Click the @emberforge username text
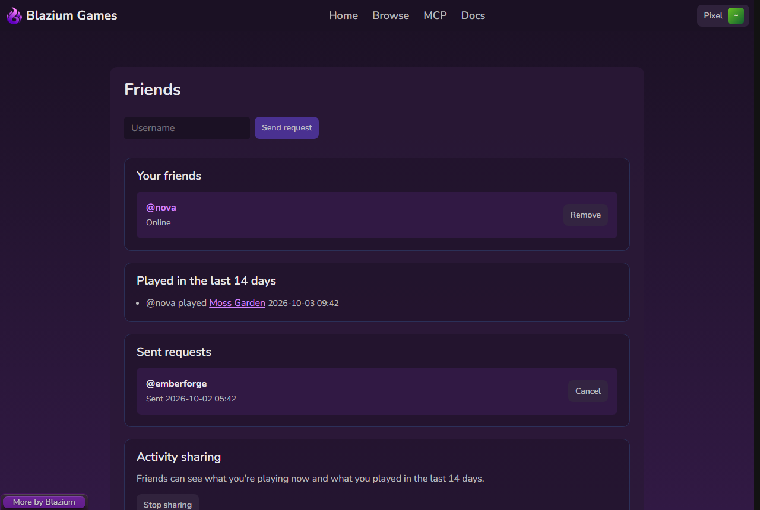Image resolution: width=760 pixels, height=510 pixels. 176,384
